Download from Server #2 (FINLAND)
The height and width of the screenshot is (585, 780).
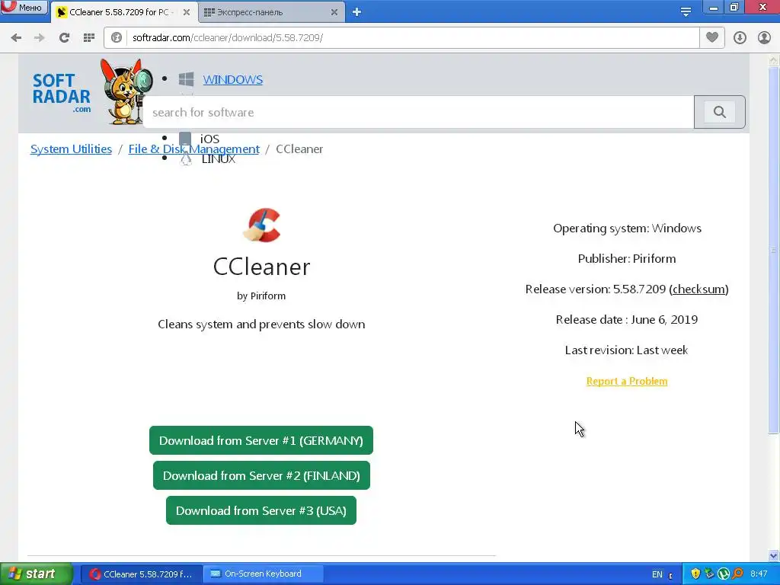[x=262, y=475]
